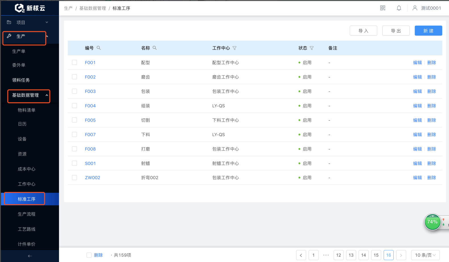Screen dimensions: 449x262
Task: Click the 项目 folder icon
Action: coord(9,22)
